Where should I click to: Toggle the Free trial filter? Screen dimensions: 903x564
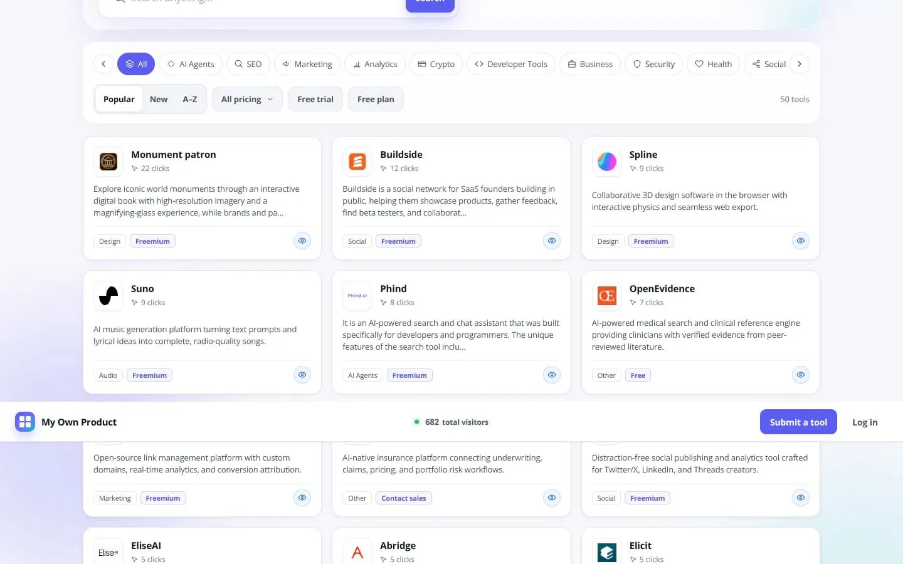pyautogui.click(x=315, y=99)
